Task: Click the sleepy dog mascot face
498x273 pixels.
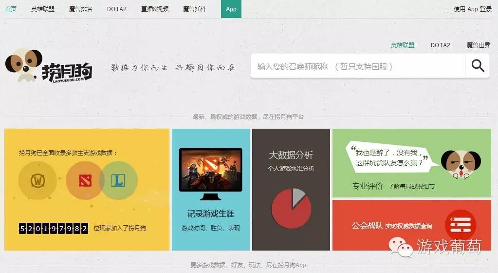Action: (461, 164)
